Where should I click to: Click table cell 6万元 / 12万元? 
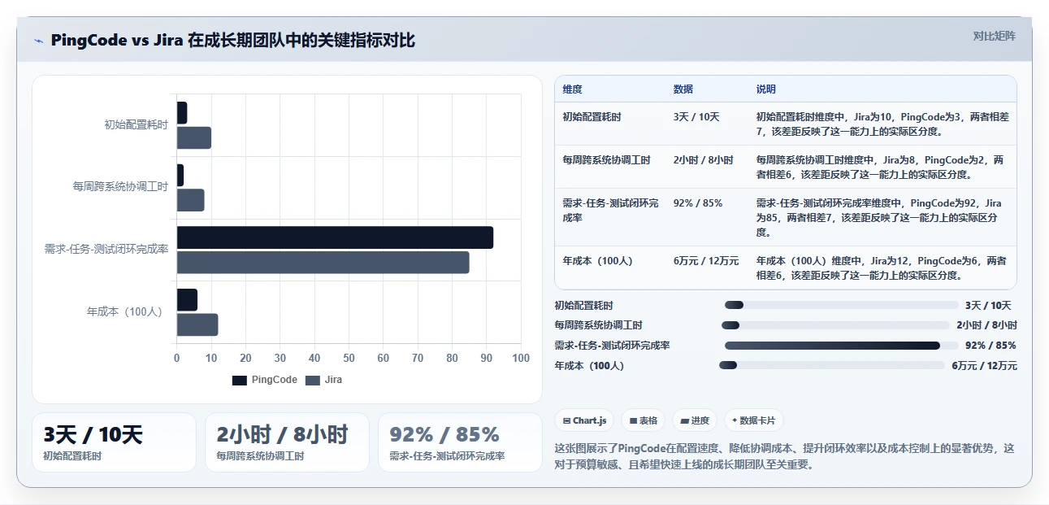pyautogui.click(x=706, y=261)
